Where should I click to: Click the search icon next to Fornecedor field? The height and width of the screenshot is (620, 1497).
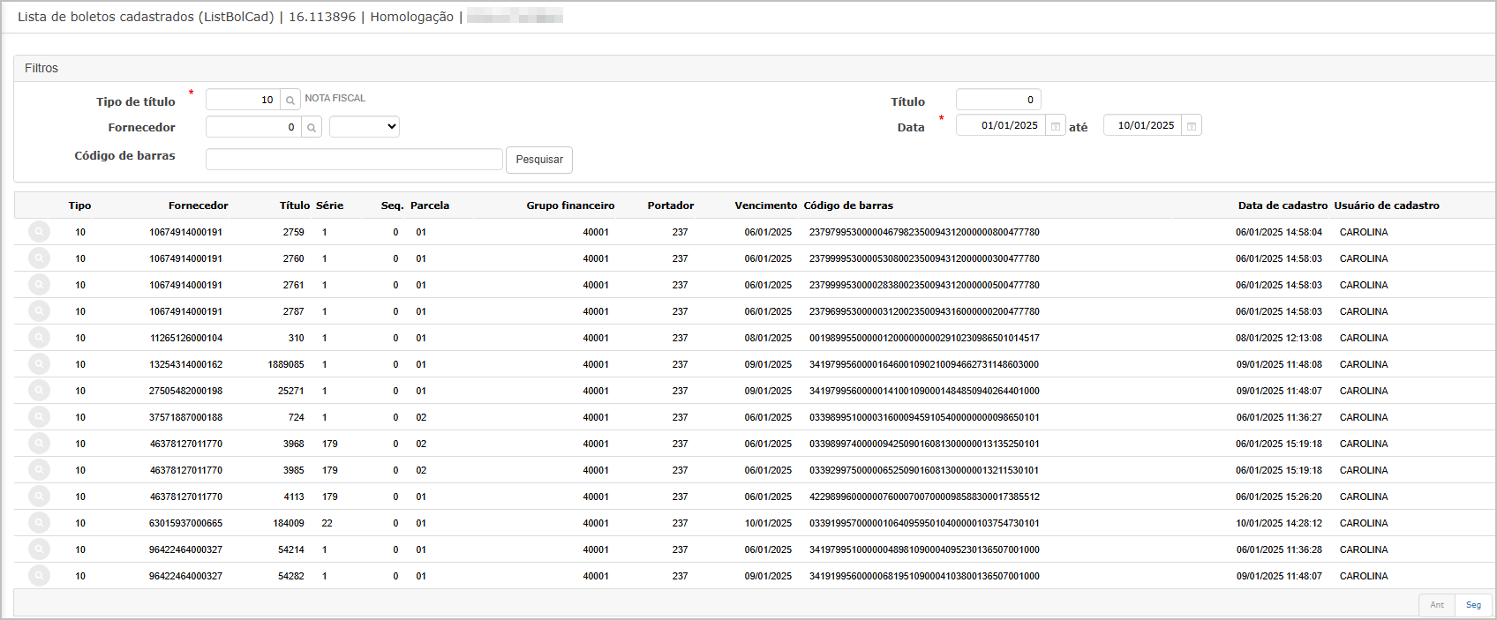312,128
